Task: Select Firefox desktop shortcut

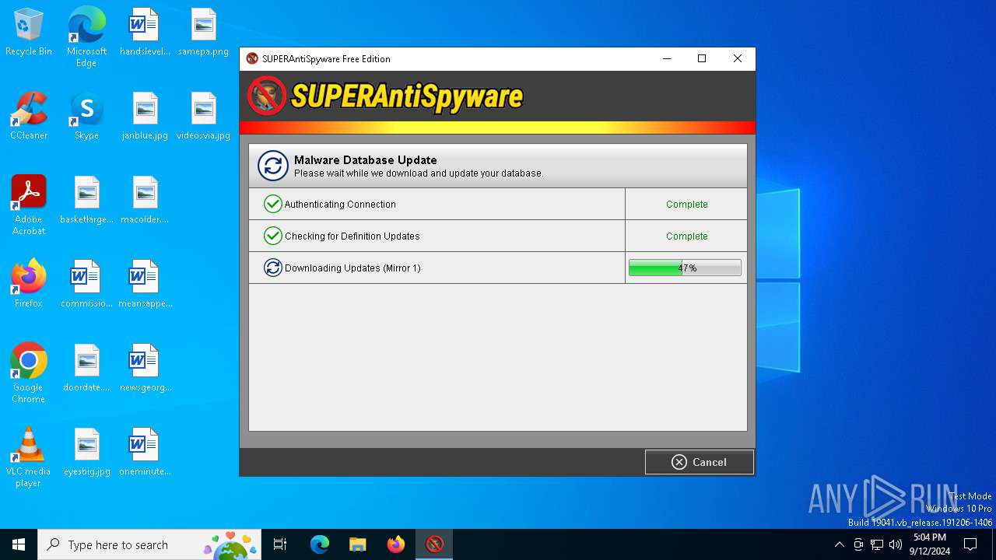Action: [x=29, y=285]
